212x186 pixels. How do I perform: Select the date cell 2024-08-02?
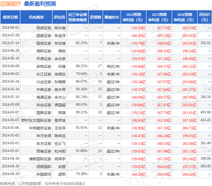pos(10,28)
